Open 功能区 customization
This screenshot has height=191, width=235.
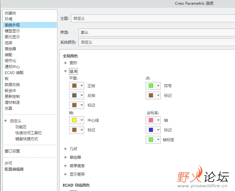point(21,127)
